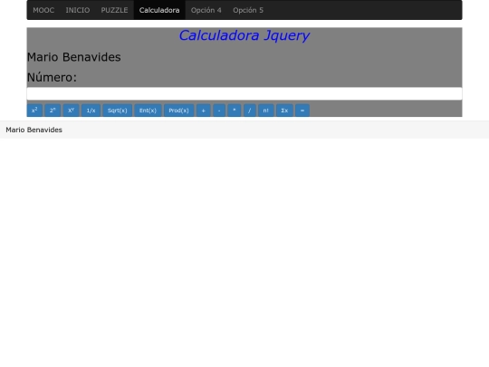The width and height of the screenshot is (489, 367).
Task: Click the Calculadora Jquery heading
Action: [244, 35]
